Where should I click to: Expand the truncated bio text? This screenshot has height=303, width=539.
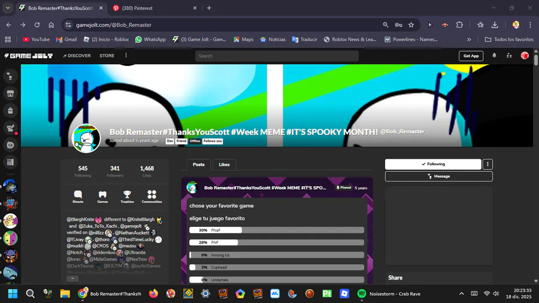click(72, 278)
